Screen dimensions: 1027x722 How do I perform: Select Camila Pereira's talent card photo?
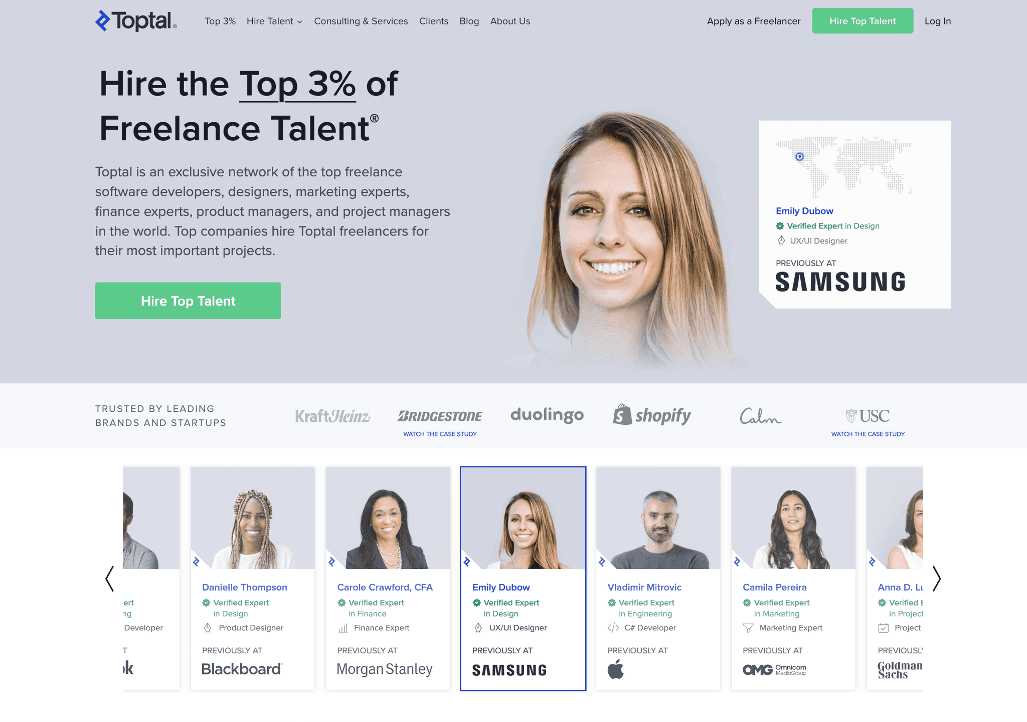[793, 518]
